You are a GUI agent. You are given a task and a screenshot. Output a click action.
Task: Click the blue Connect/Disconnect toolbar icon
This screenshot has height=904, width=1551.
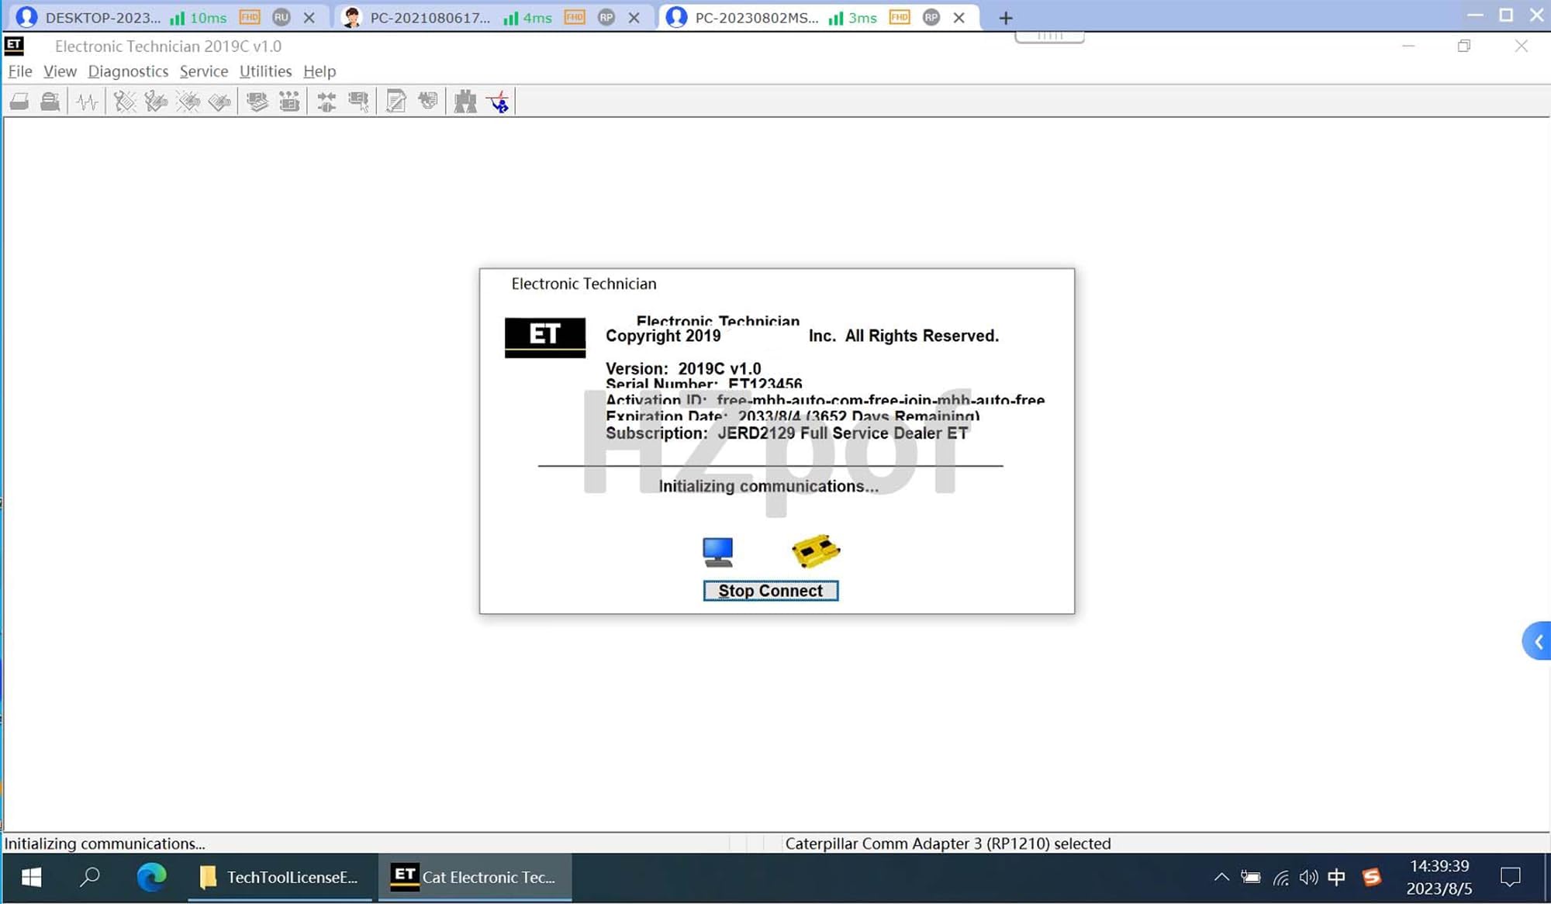[x=499, y=102]
